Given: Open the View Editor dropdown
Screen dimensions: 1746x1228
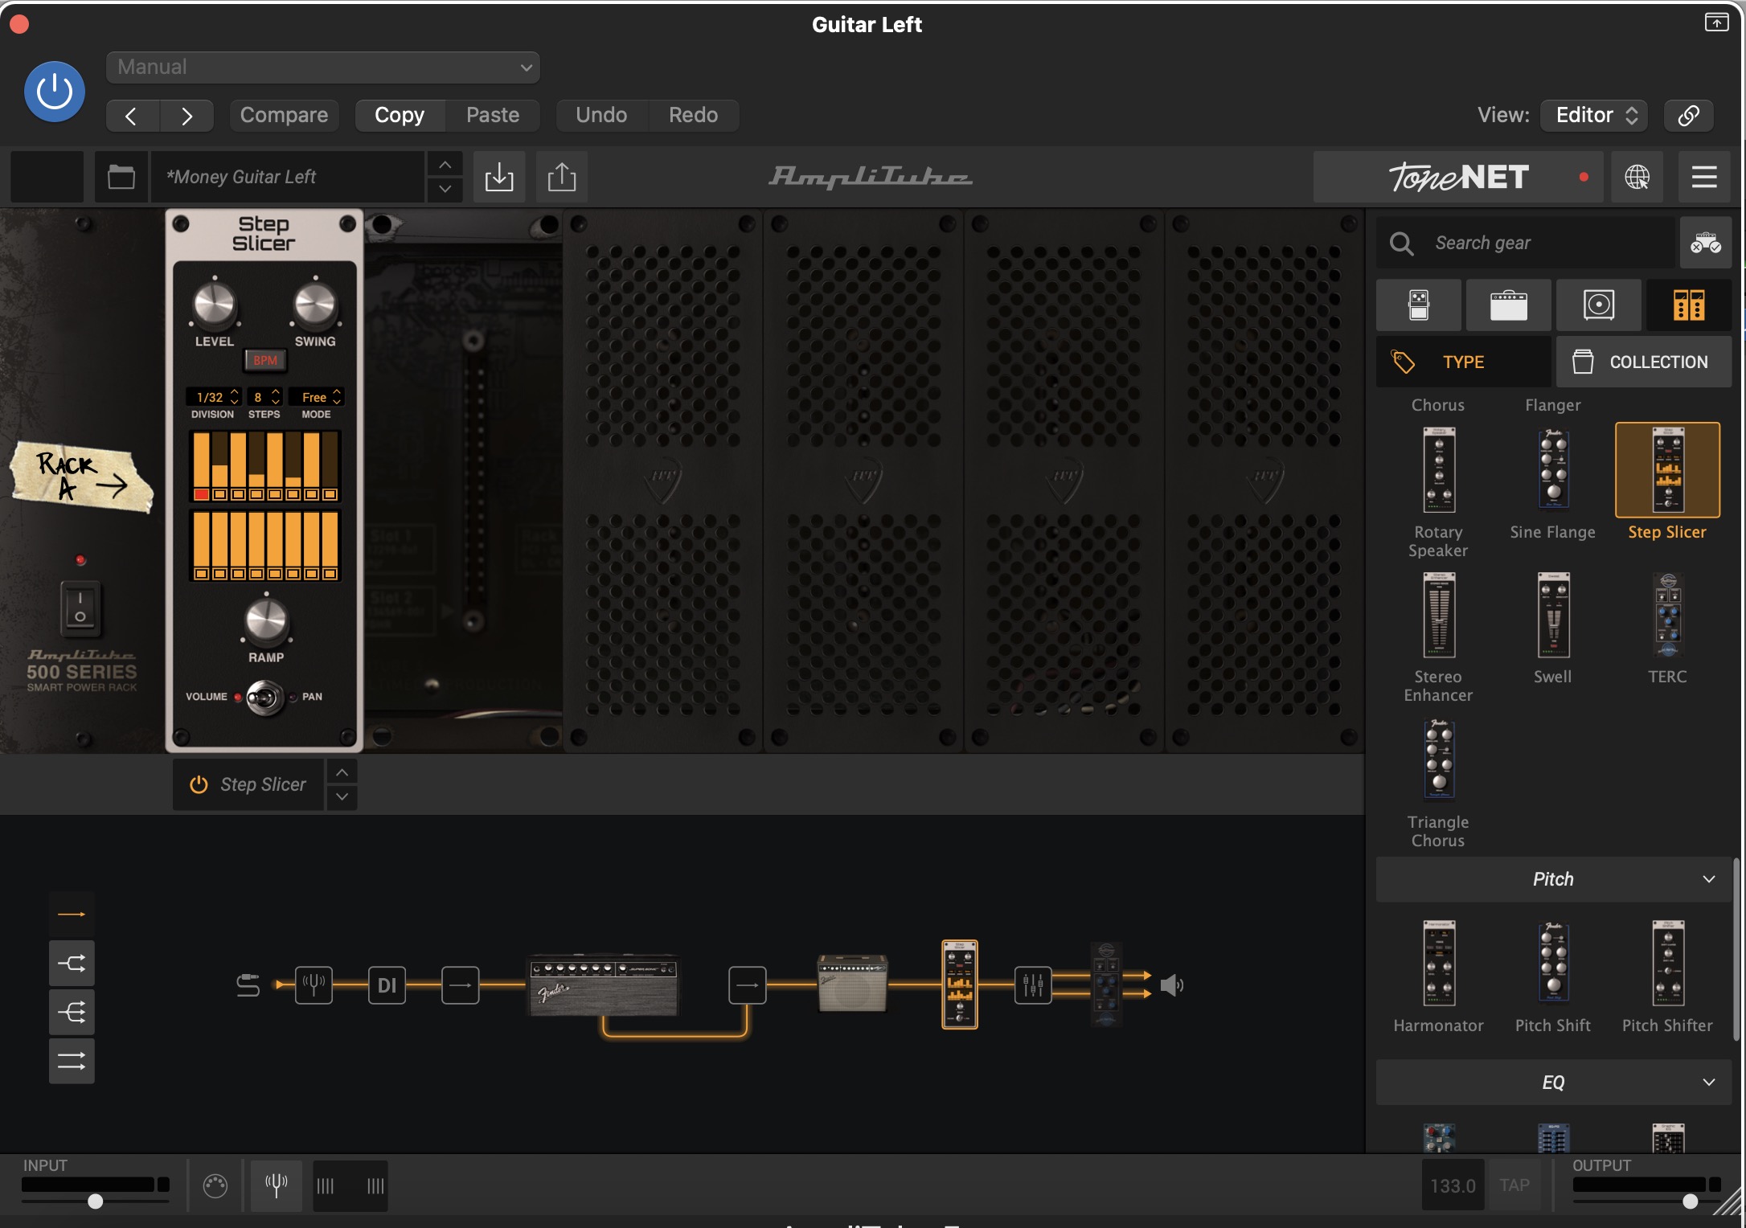Looking at the screenshot, I should (1594, 115).
